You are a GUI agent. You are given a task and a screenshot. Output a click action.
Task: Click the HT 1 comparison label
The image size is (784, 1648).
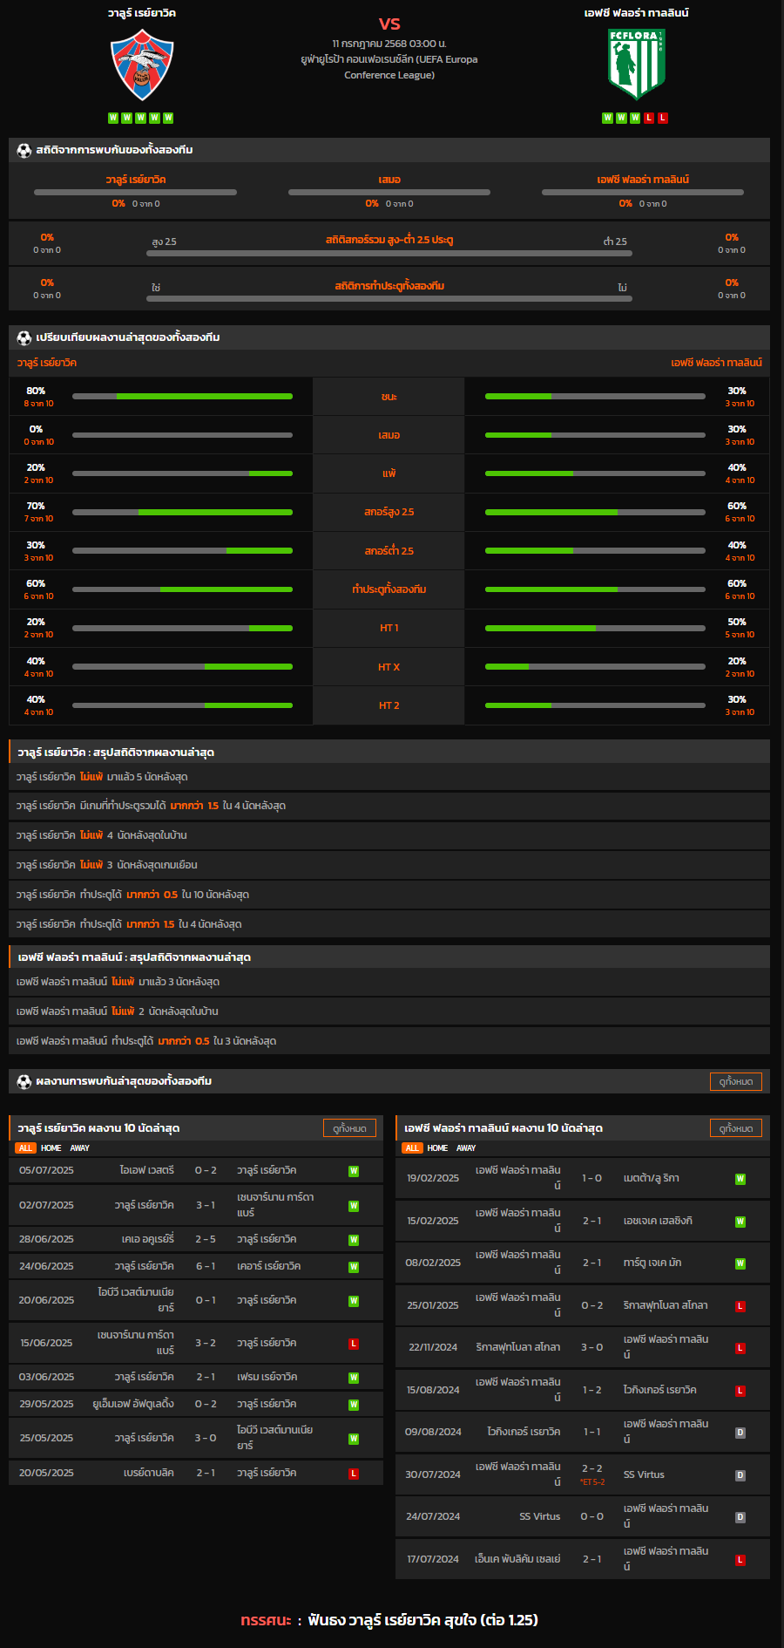[389, 628]
